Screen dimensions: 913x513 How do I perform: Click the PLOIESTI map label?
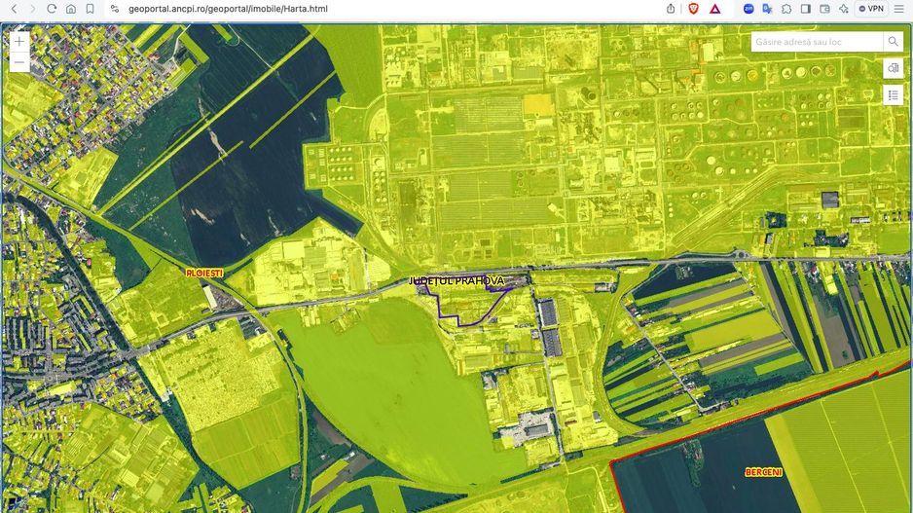point(204,273)
